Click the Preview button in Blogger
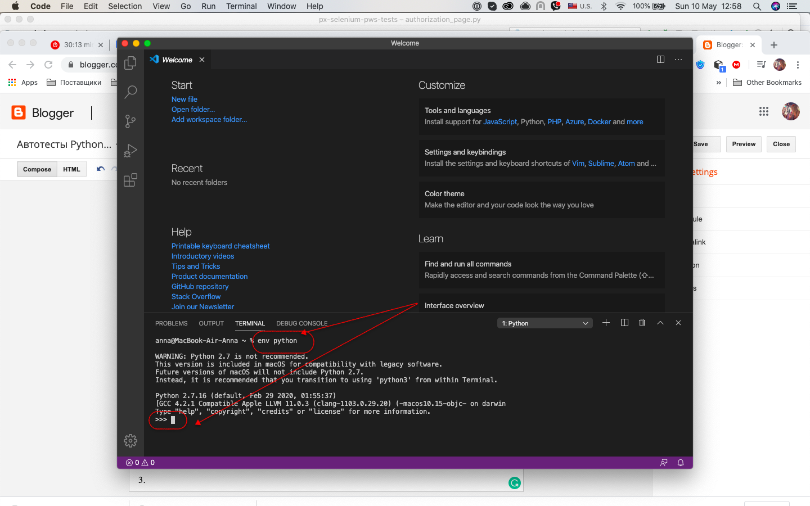The width and height of the screenshot is (810, 506). coord(744,144)
